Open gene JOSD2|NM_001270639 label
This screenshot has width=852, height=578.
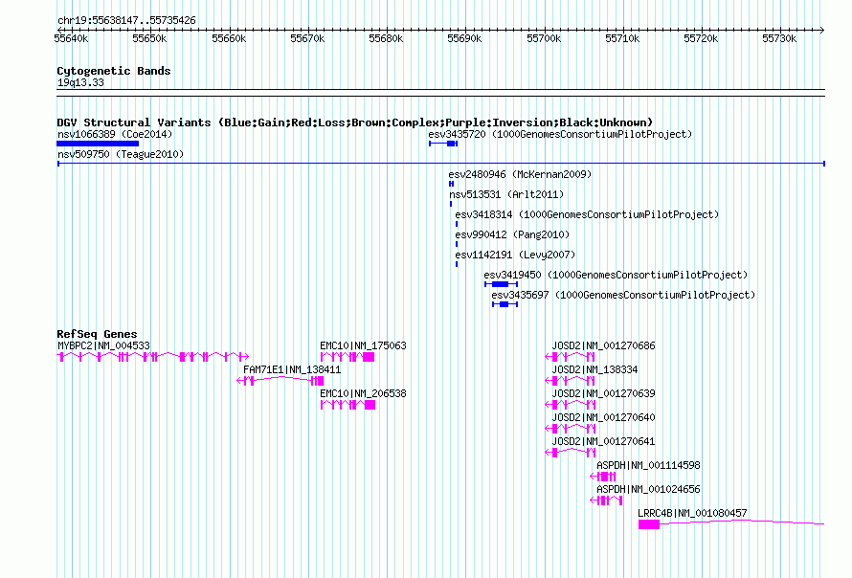tap(603, 393)
